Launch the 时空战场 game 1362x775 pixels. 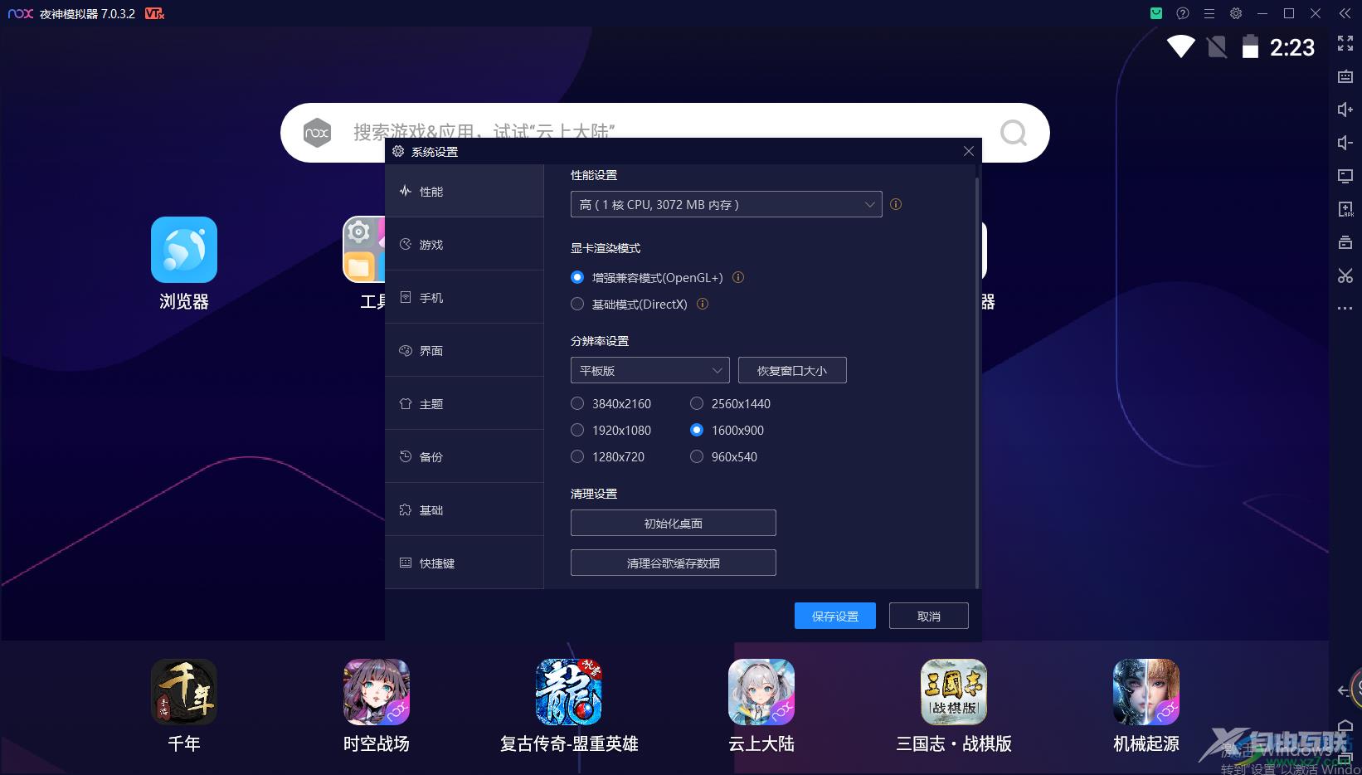tap(377, 692)
